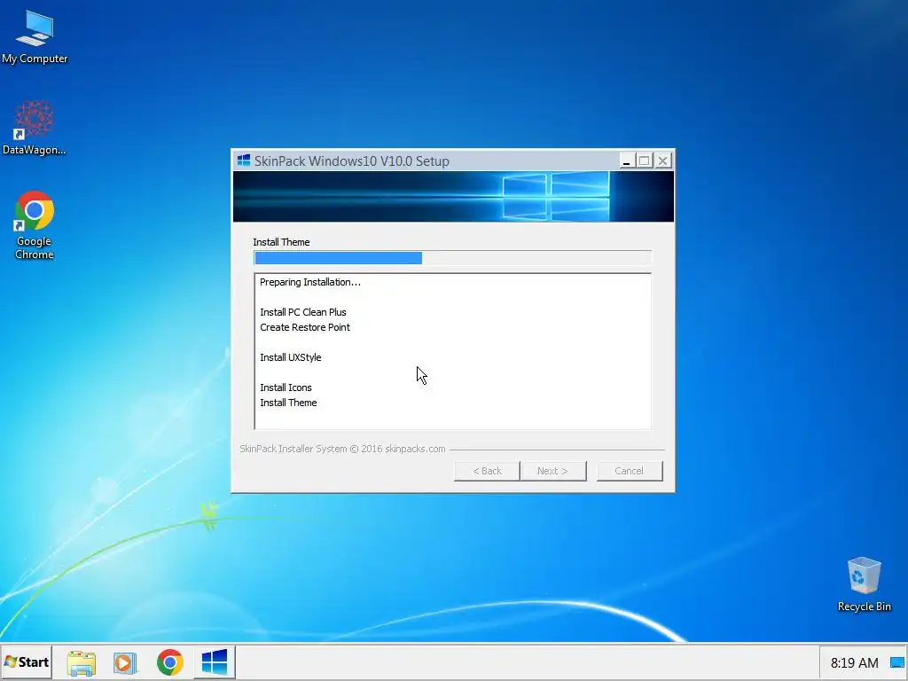Maximize the SkinPack Setup window
Image resolution: width=908 pixels, height=681 pixels.
tap(644, 160)
